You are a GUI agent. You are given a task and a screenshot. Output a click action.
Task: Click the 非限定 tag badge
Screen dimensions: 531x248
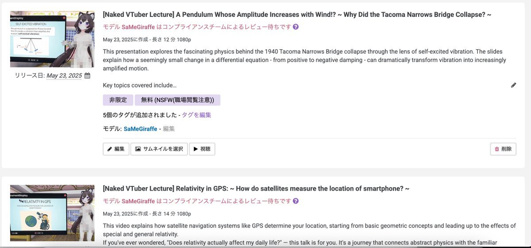(x=118, y=100)
